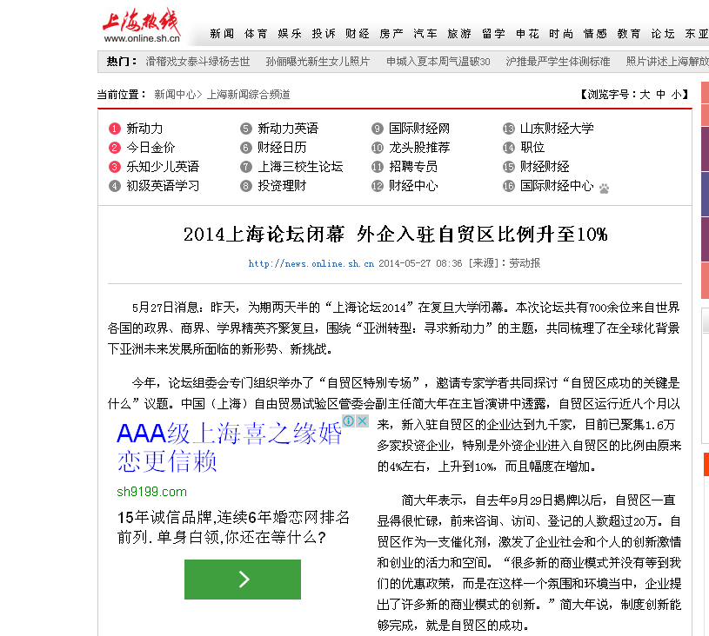Open the 论坛 navigation item
The height and width of the screenshot is (636, 709).
[663, 34]
